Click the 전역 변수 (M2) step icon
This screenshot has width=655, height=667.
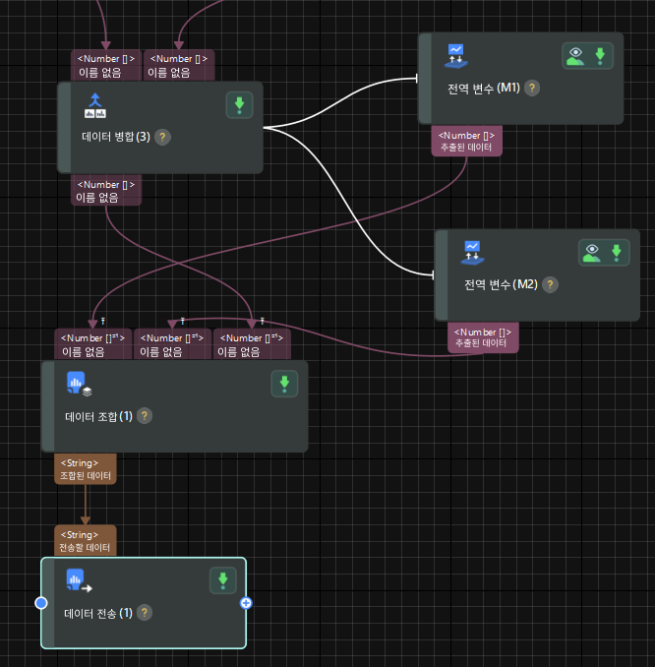click(x=472, y=253)
